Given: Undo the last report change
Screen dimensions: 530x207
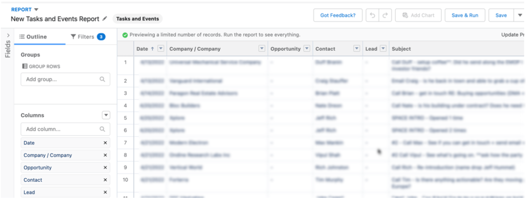Looking at the screenshot, I should (x=372, y=15).
